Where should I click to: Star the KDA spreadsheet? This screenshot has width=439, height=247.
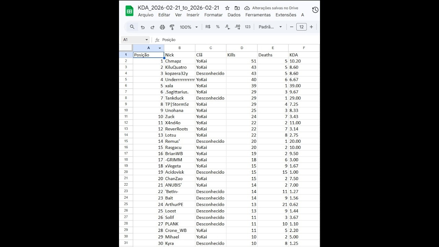tap(227, 8)
